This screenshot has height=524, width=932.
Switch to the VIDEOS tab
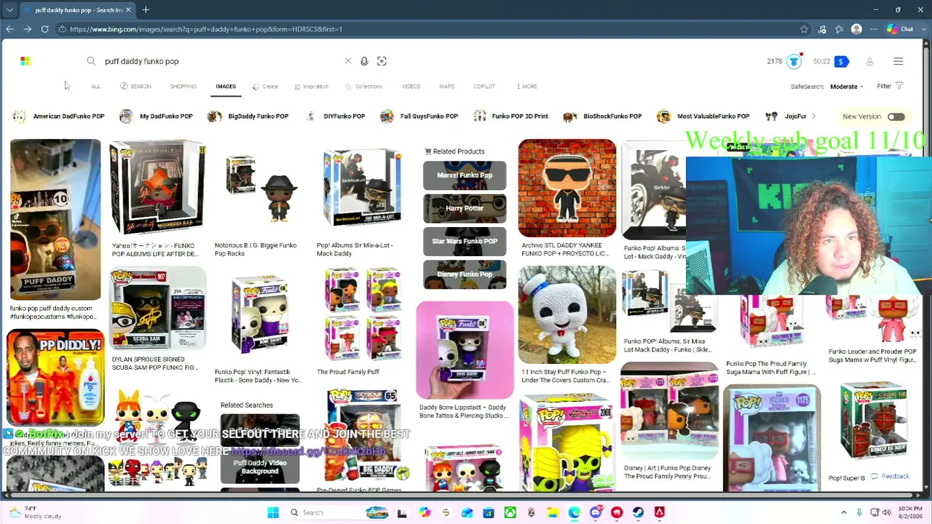tap(411, 87)
